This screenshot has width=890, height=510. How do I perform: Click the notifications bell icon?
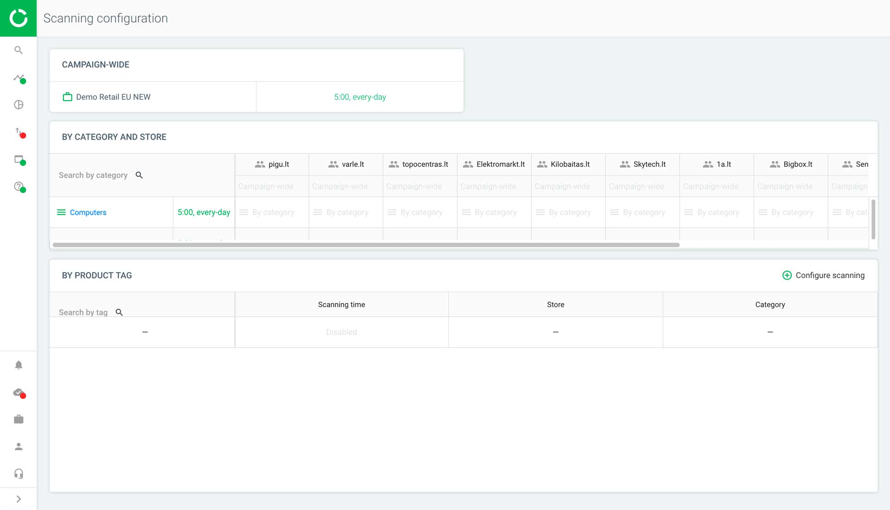pos(19,365)
